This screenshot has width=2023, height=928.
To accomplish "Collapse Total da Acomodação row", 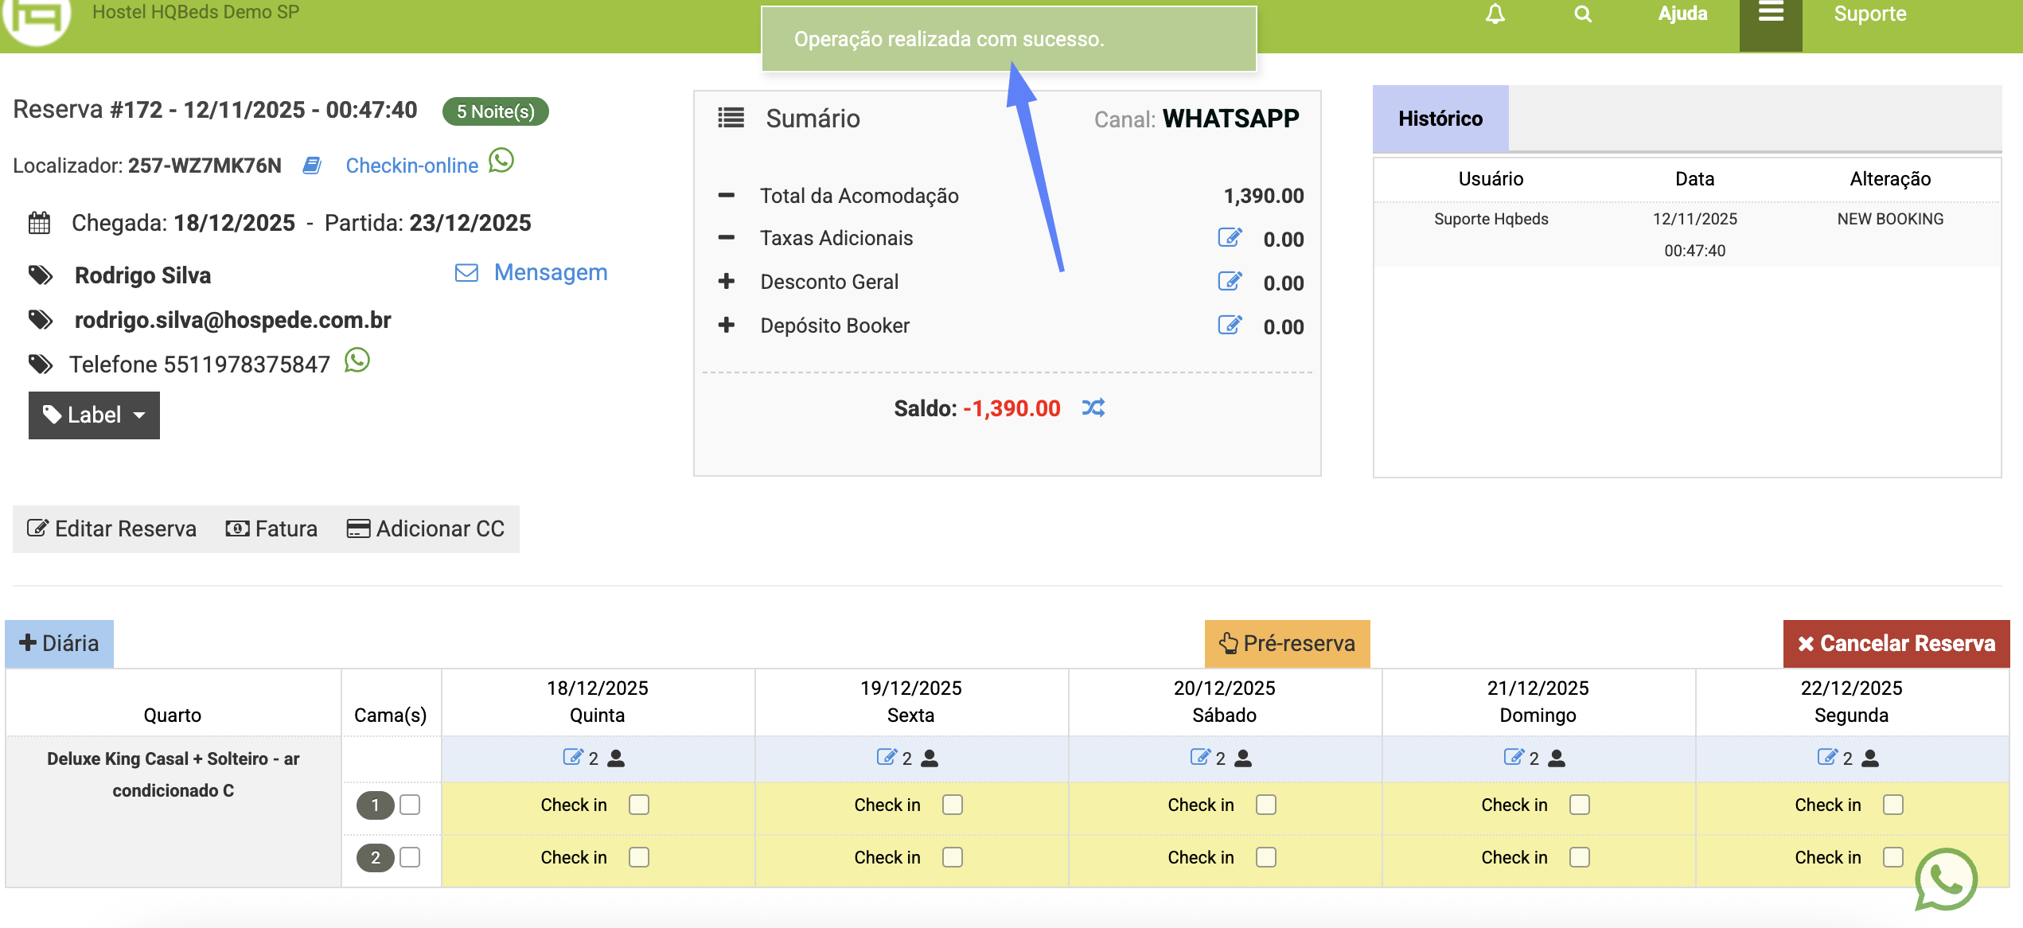I will click(x=726, y=196).
